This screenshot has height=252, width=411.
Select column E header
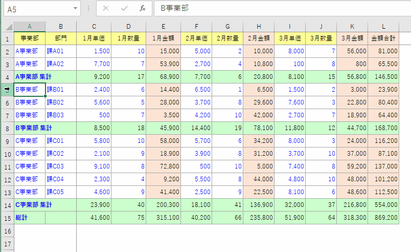coord(163,27)
